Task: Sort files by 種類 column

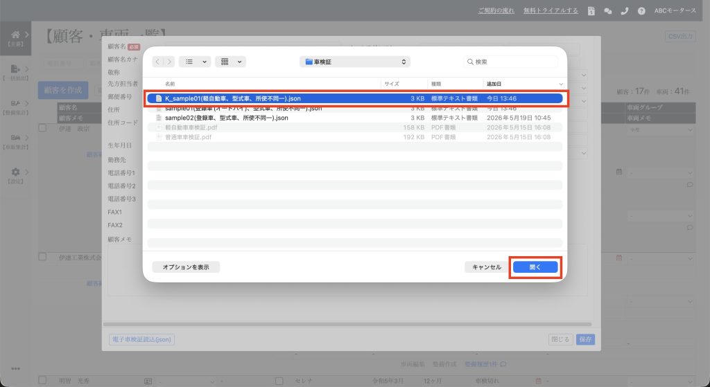Action: click(436, 84)
